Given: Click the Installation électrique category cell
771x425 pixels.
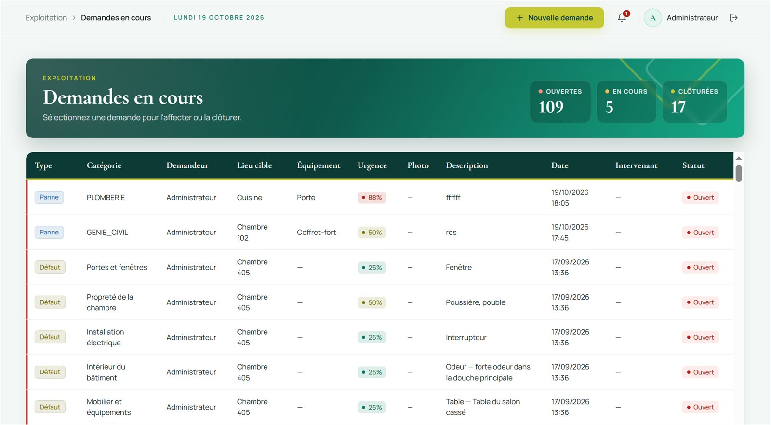Looking at the screenshot, I should coord(105,337).
